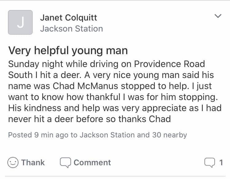Open the post title Very helpful young man
Viewport: 230px width, 179px height.
point(68,51)
